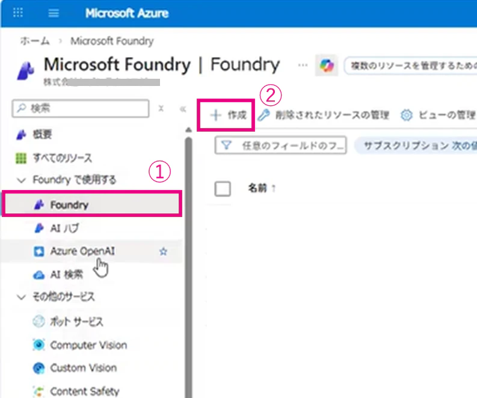
Task: Open the portal hamburger menu
Action: click(x=54, y=13)
